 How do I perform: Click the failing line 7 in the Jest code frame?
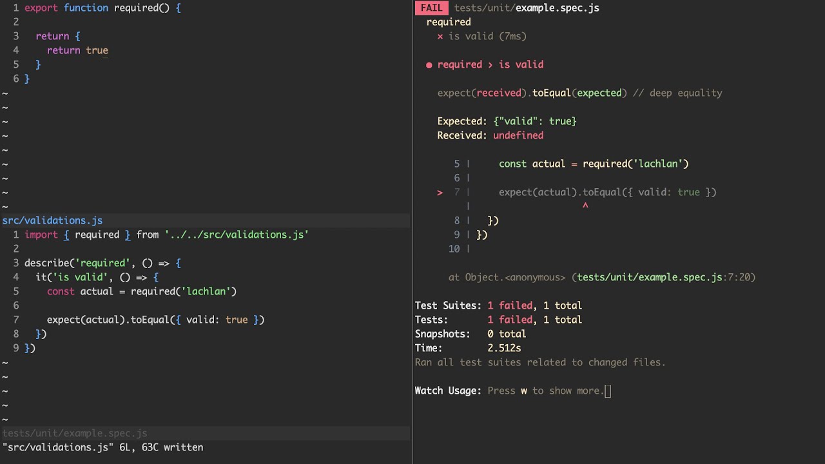577,192
